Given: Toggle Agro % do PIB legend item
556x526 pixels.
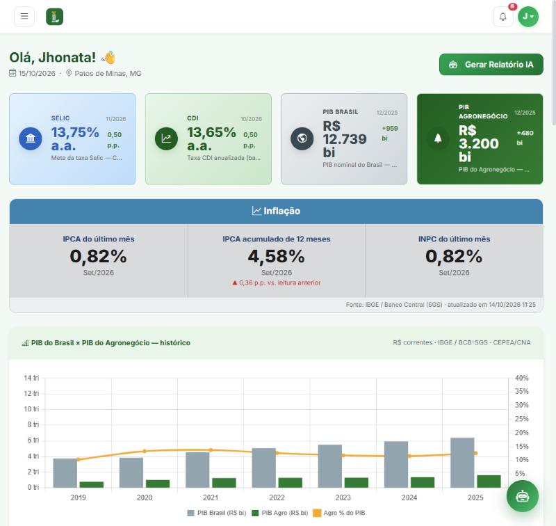Looking at the screenshot, I should coord(340,513).
